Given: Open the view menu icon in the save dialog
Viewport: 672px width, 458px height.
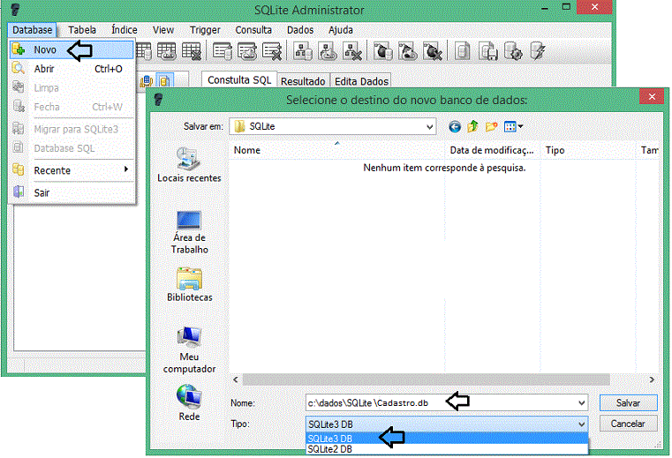Looking at the screenshot, I should 513,126.
